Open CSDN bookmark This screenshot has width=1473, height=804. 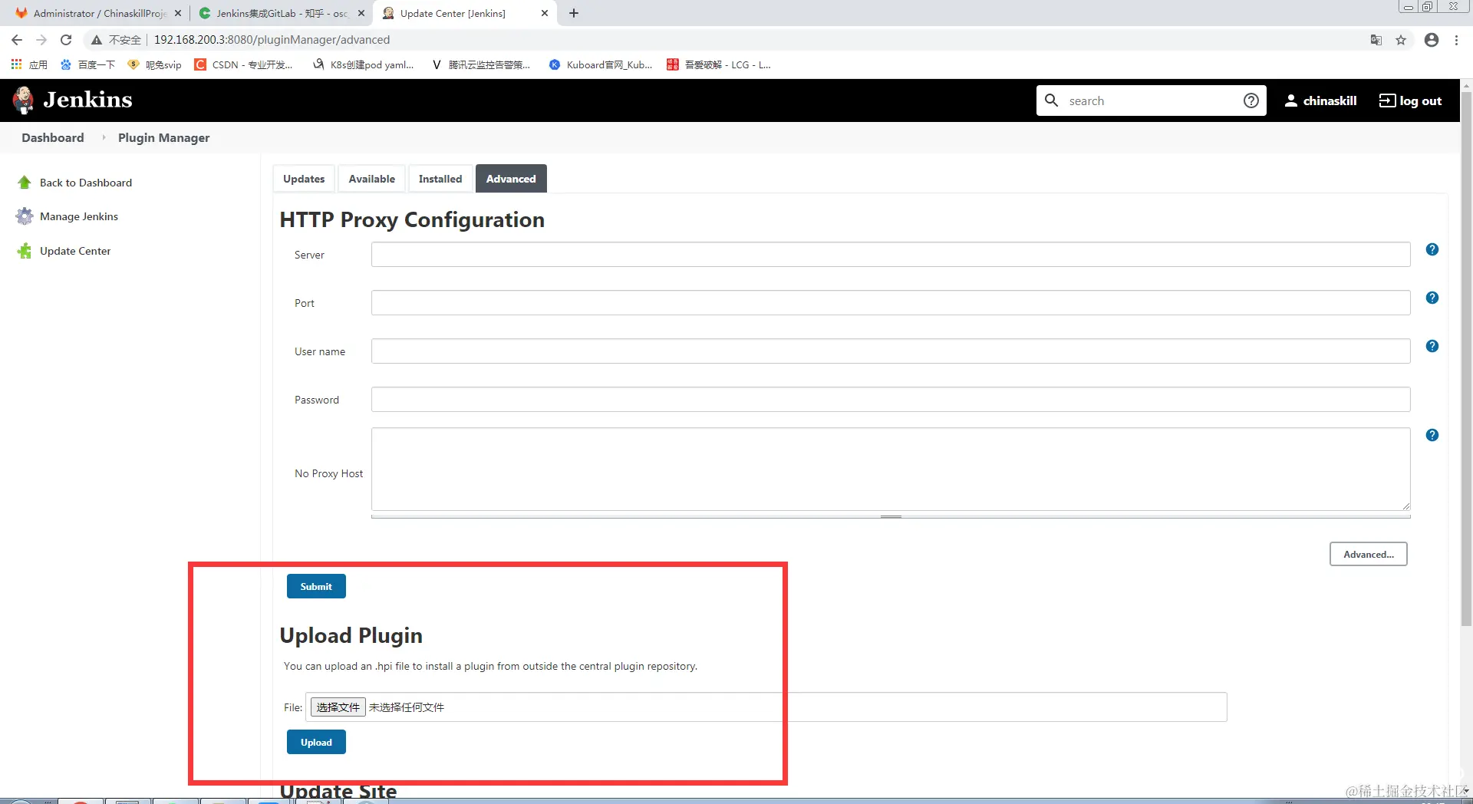[x=244, y=64]
